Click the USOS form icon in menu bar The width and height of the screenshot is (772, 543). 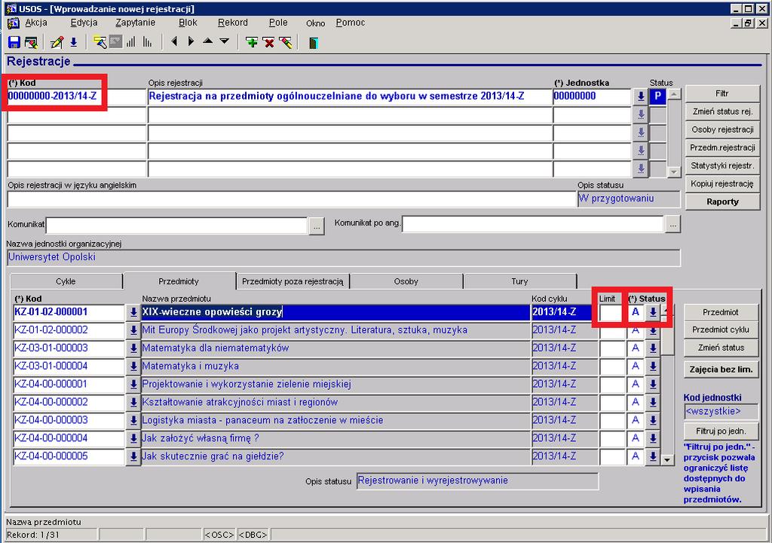[x=14, y=23]
